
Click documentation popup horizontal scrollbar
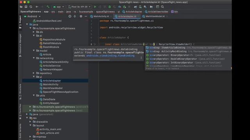pyautogui.click(x=91, y=60)
